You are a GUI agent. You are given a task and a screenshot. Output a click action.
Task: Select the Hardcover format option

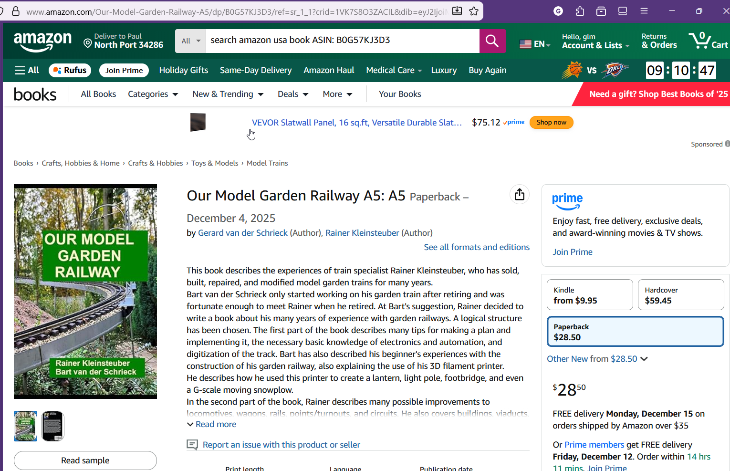pos(680,295)
